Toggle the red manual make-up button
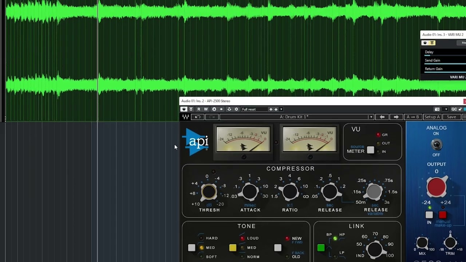Image resolution: width=466 pixels, height=262 pixels. click(442, 215)
